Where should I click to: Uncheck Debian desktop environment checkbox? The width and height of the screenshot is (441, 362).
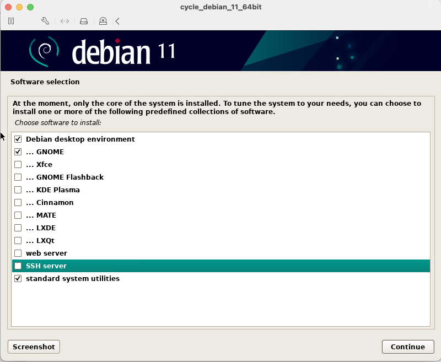click(x=18, y=139)
